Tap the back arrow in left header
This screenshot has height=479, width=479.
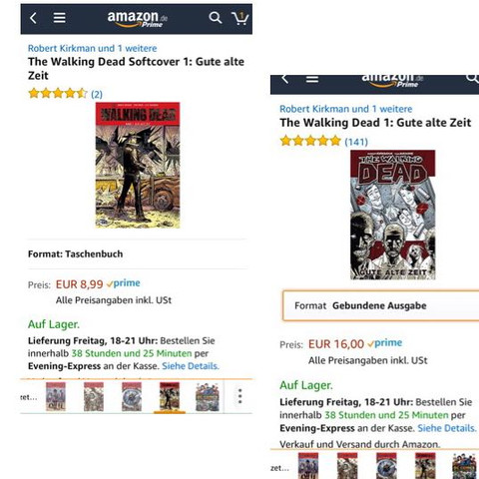click(x=33, y=18)
